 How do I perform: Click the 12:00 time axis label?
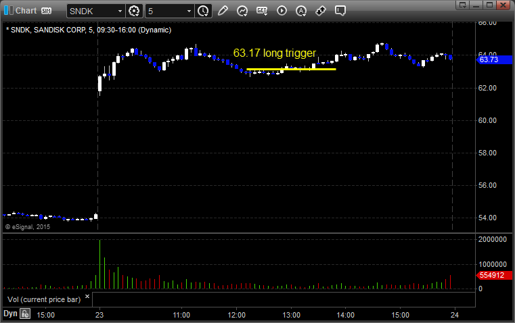click(x=236, y=315)
